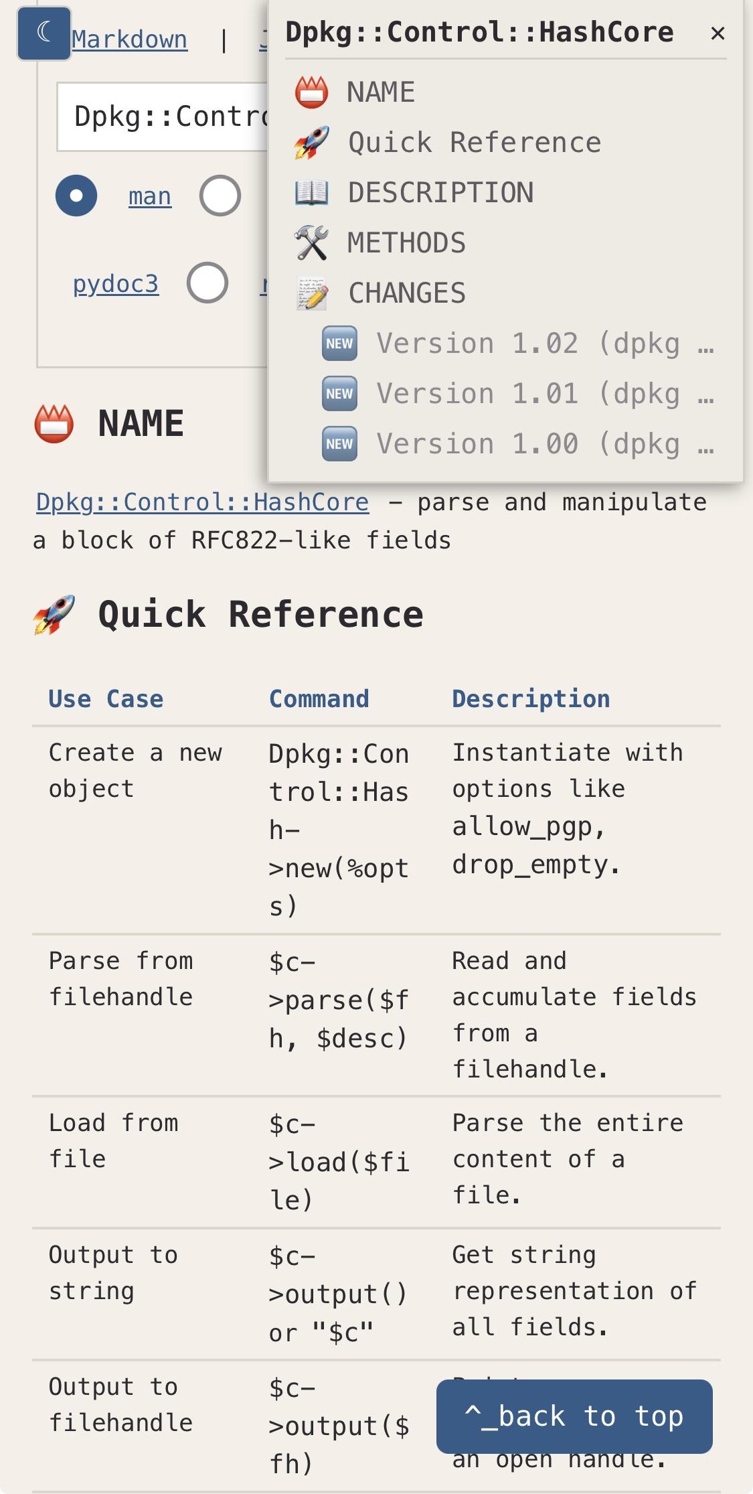Open Version 1.02 entry in contents
753x1494 pixels.
[546, 344]
